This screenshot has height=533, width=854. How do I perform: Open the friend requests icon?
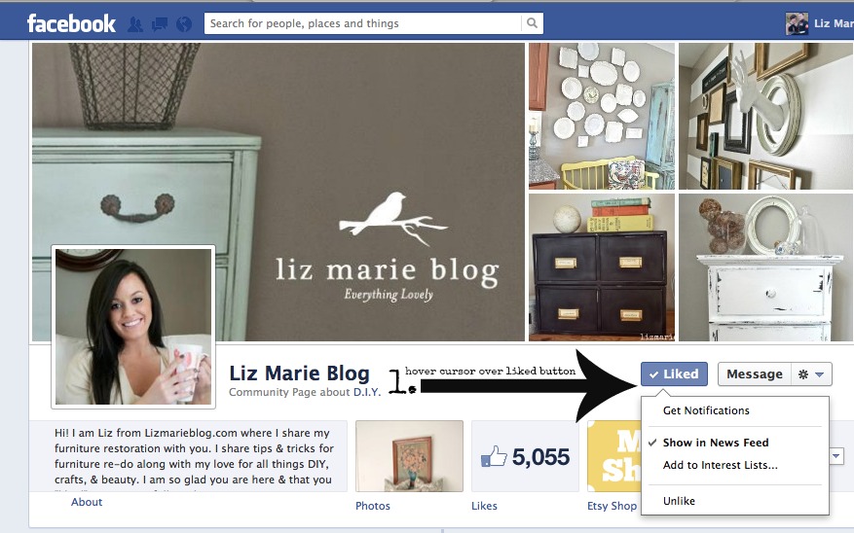pyautogui.click(x=135, y=24)
